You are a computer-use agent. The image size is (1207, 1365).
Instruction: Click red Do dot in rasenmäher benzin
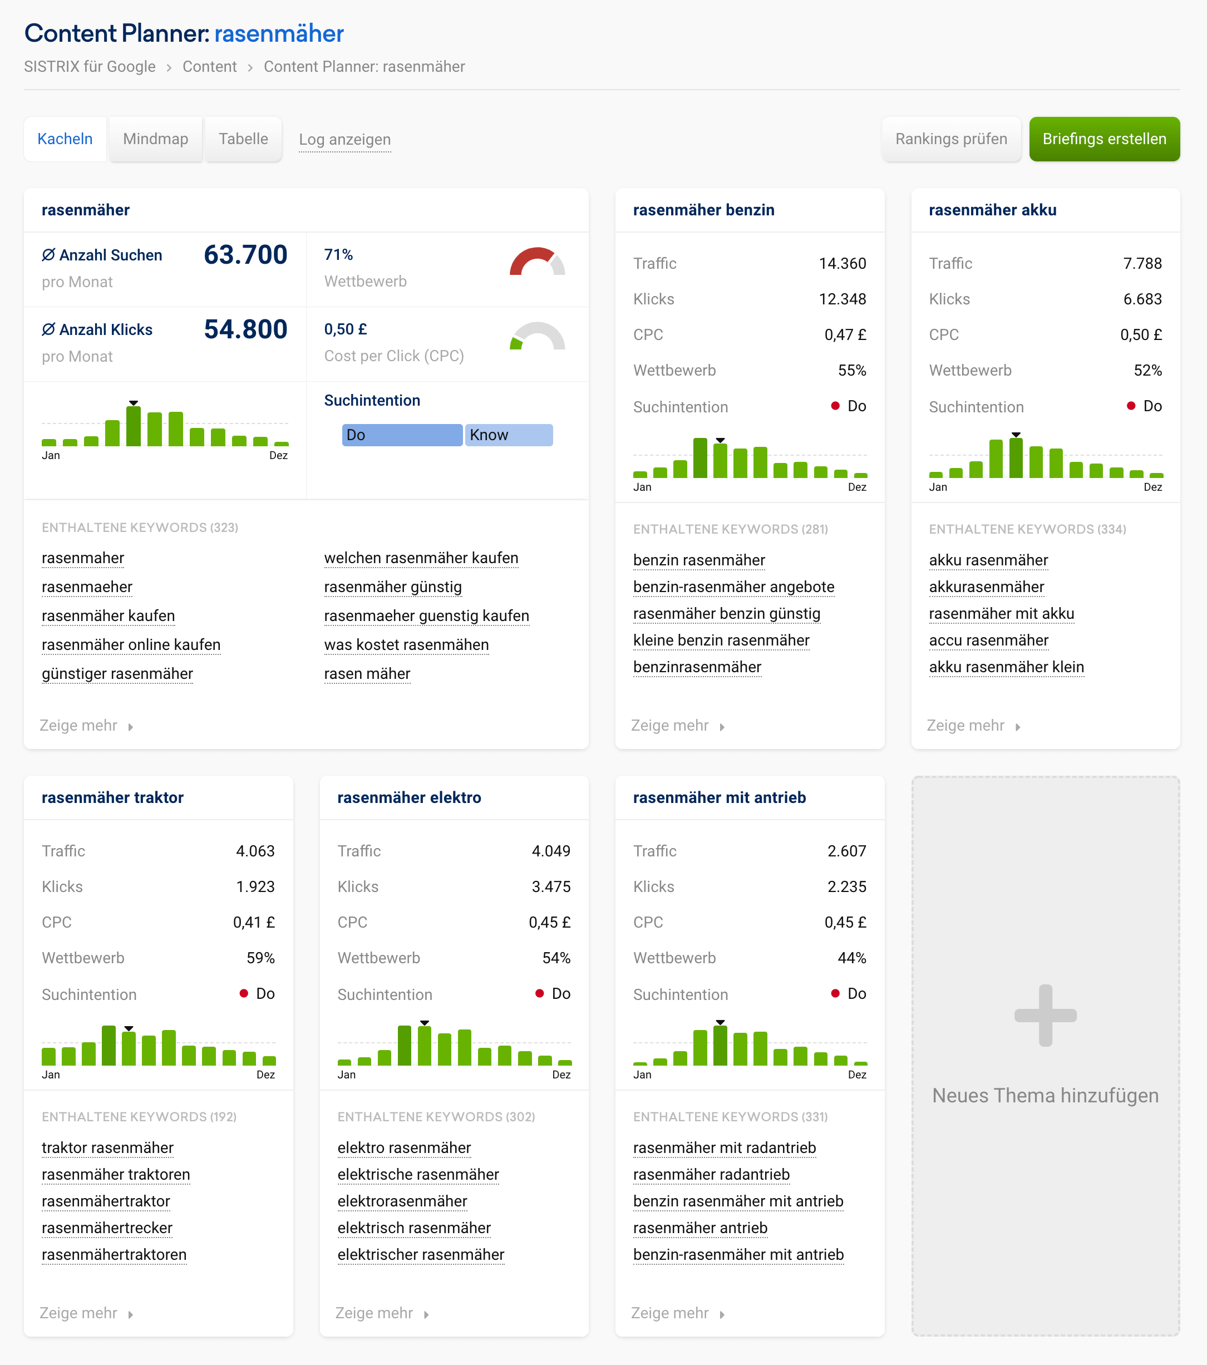835,406
